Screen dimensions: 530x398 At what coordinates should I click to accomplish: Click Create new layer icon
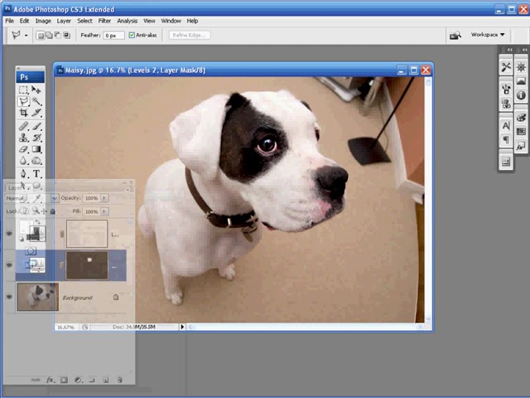click(106, 380)
